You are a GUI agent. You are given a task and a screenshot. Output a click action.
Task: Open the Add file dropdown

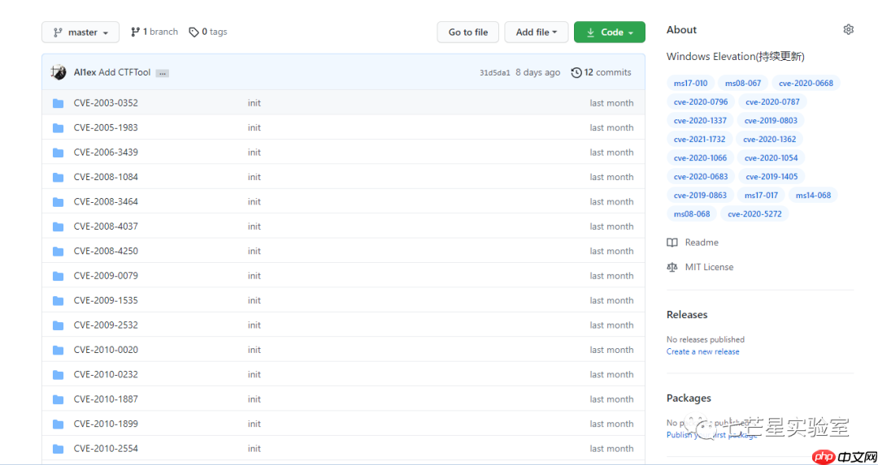pos(536,32)
